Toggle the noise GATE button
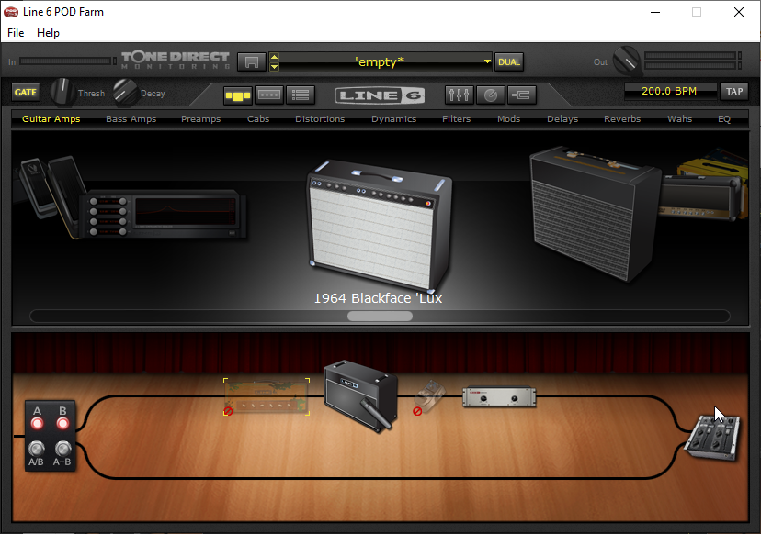Viewport: 761px width, 534px height. coord(25,92)
